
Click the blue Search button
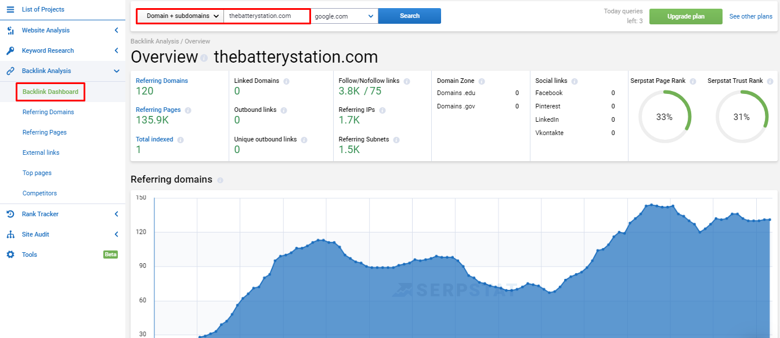410,16
